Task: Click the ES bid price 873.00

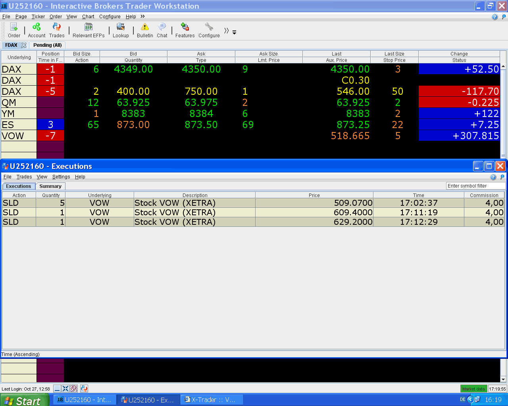Action: pyautogui.click(x=133, y=124)
